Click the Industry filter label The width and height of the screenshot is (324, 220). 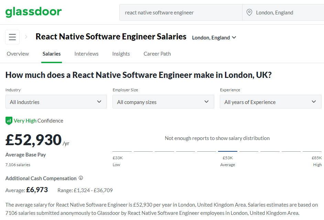click(x=13, y=90)
